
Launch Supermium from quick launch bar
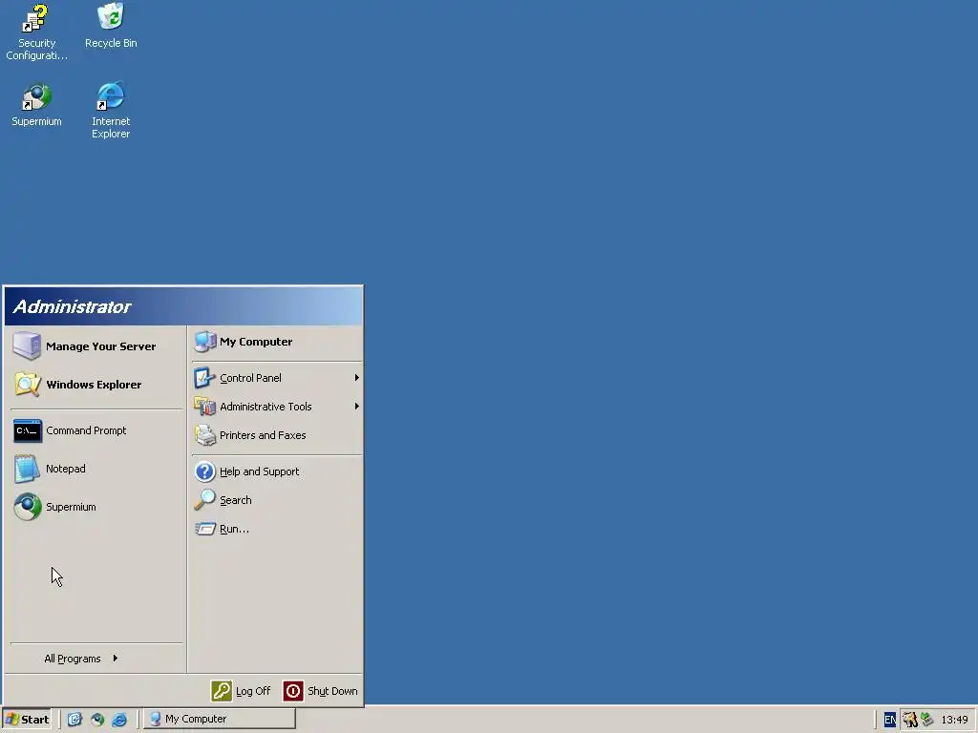pos(97,720)
